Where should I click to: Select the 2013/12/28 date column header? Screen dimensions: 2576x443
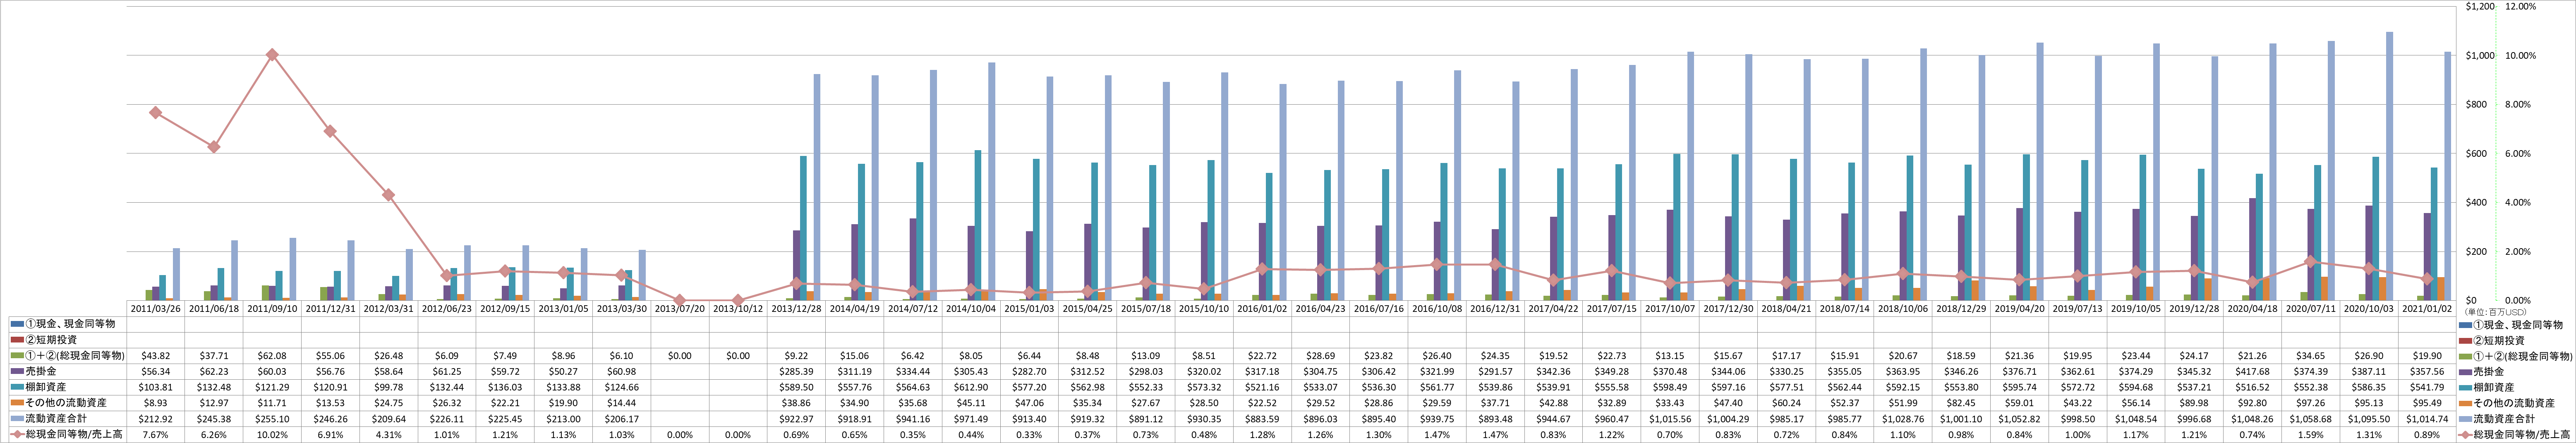click(x=796, y=308)
